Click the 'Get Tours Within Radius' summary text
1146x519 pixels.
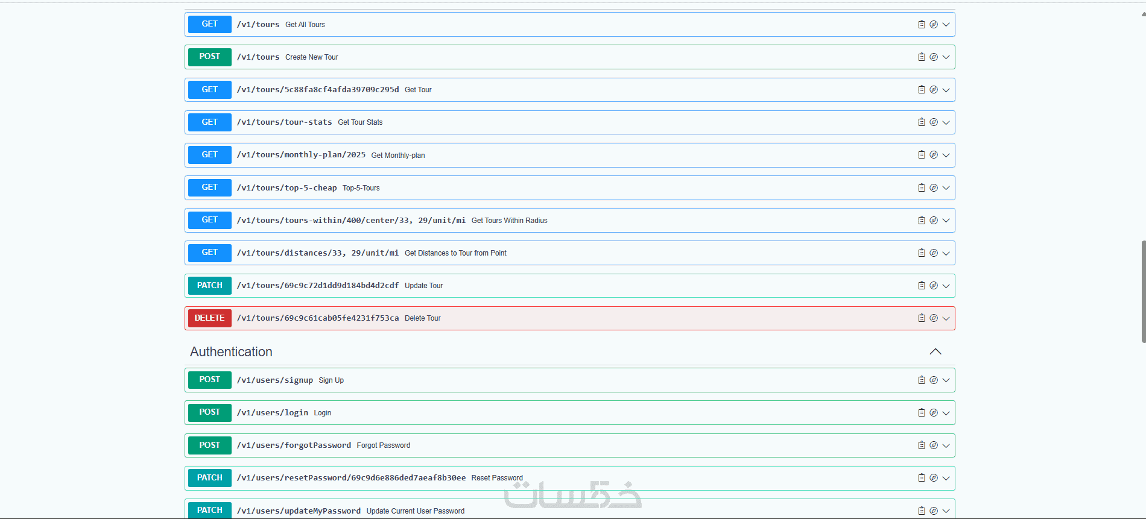click(510, 221)
